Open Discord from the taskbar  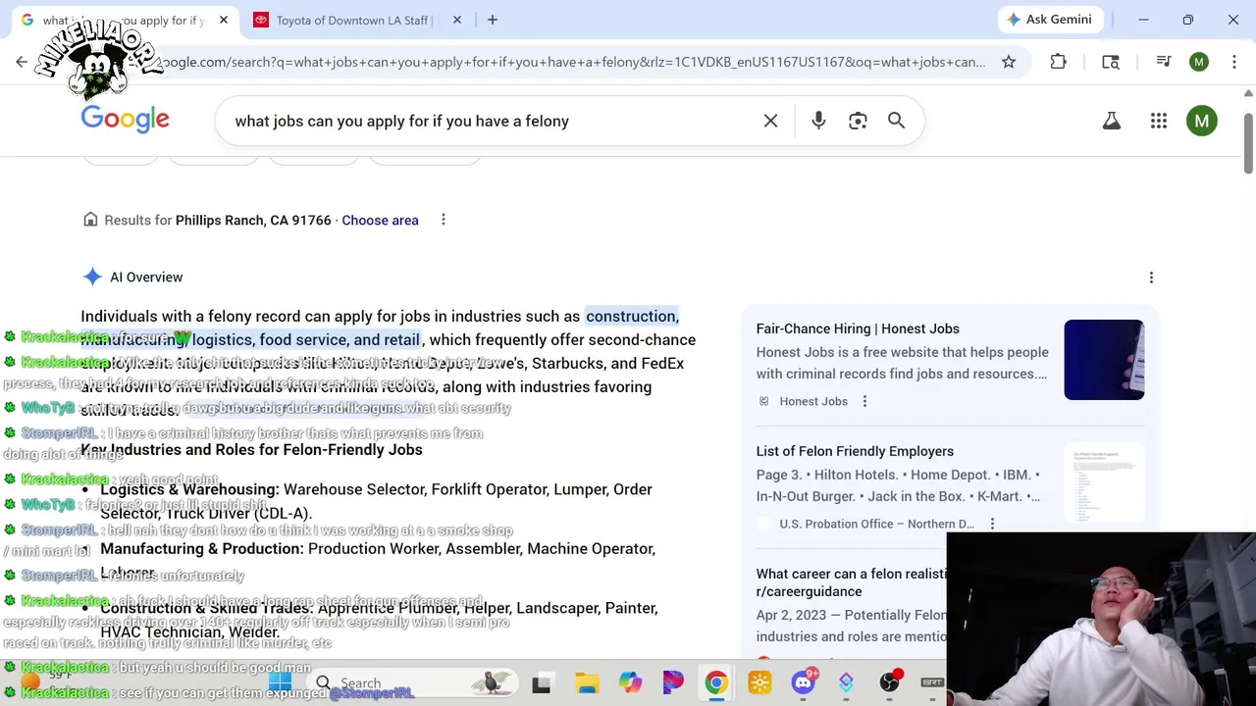tap(803, 682)
